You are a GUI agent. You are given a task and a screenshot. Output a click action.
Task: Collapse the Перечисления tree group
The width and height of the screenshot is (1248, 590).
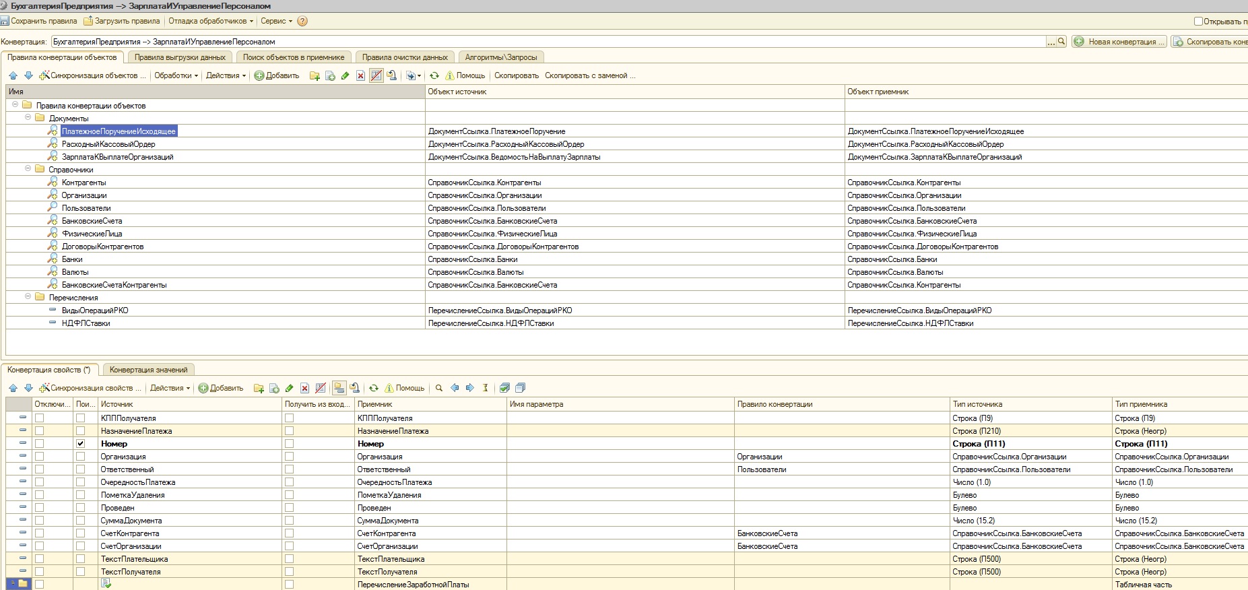pos(28,296)
